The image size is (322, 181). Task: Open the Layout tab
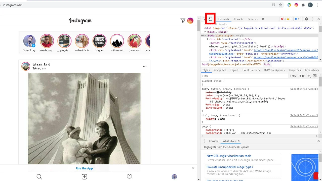(x=234, y=70)
